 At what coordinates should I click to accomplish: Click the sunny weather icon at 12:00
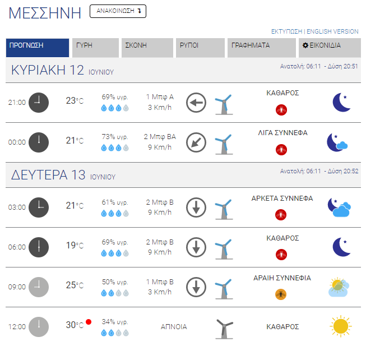(341, 326)
